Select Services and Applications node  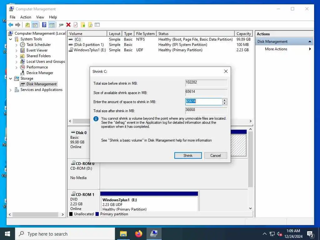tap(42, 90)
